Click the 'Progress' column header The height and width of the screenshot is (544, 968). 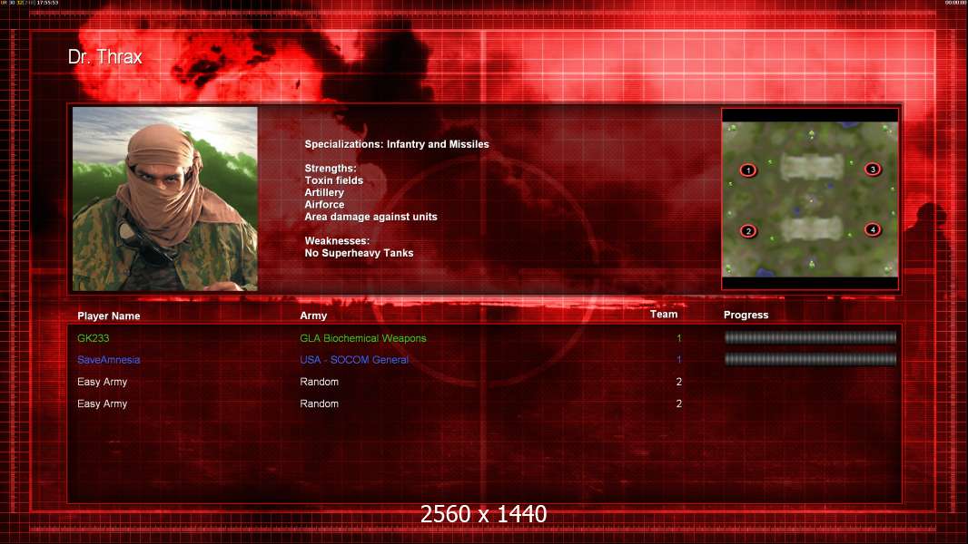point(746,315)
